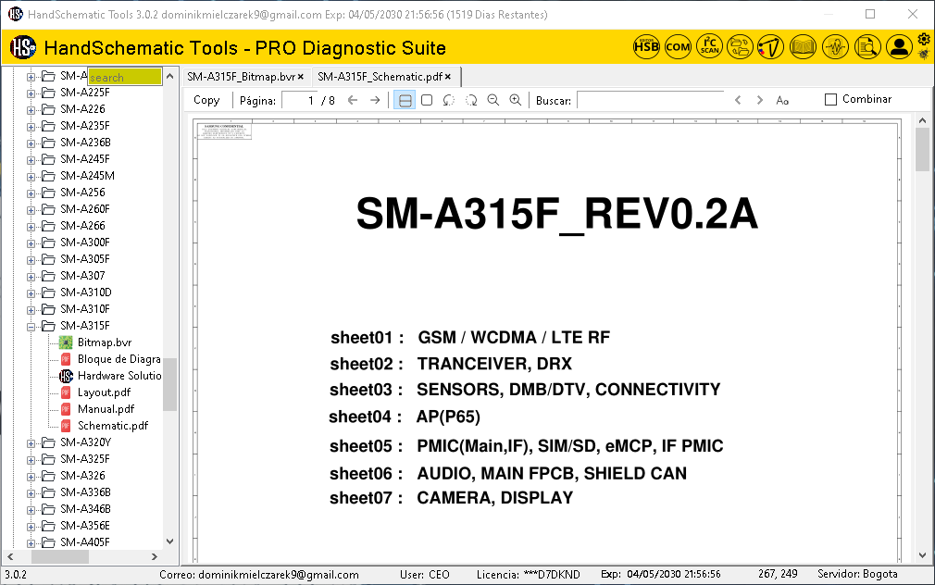
Task: Zoom out of the PDF
Action: point(493,100)
